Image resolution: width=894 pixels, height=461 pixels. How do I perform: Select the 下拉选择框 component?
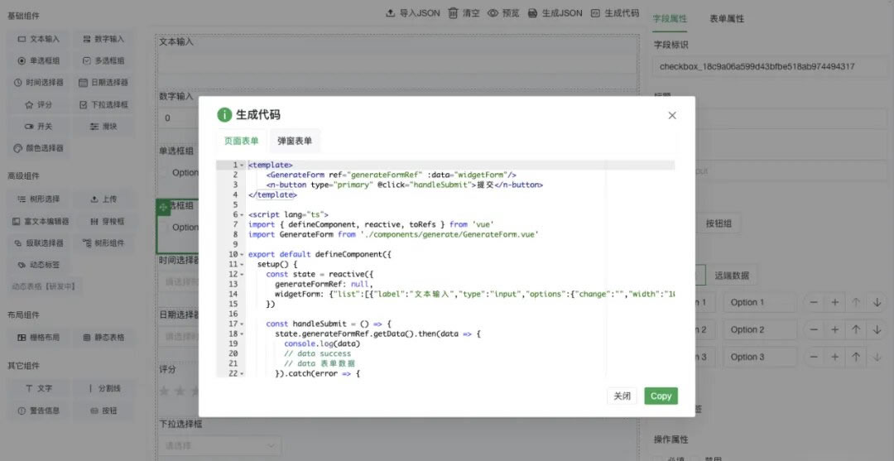[103, 105]
